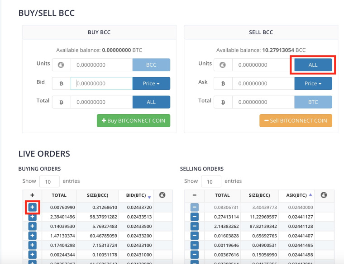Viewport: 344px width, 264px height.
Task: Click plus icon in row 0.00760990
Action: [x=32, y=207]
